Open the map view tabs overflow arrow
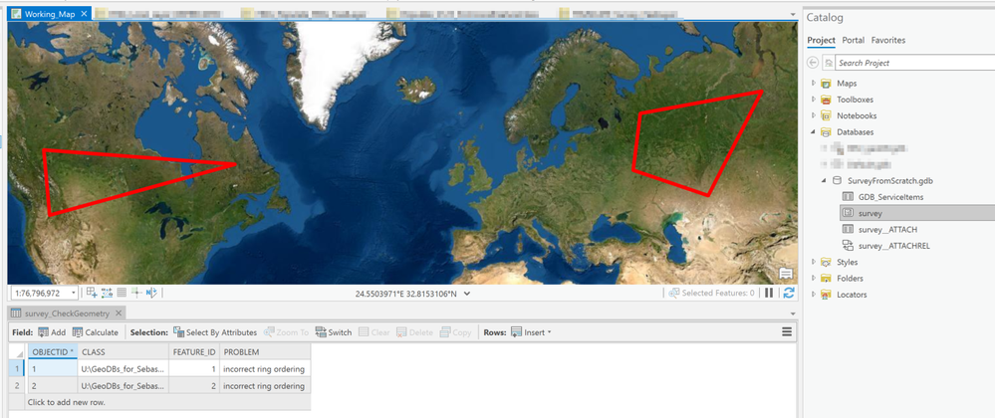This screenshot has height=418, width=995. tap(792, 14)
